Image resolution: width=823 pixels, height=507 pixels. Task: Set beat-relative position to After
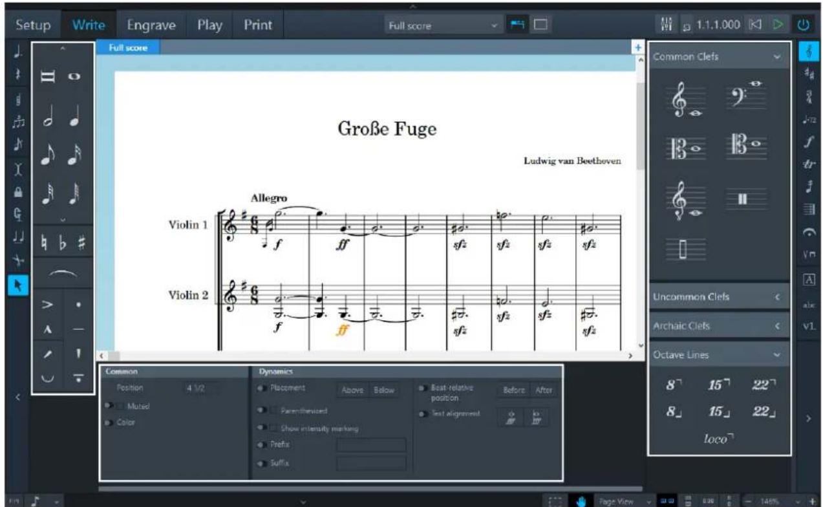click(542, 390)
